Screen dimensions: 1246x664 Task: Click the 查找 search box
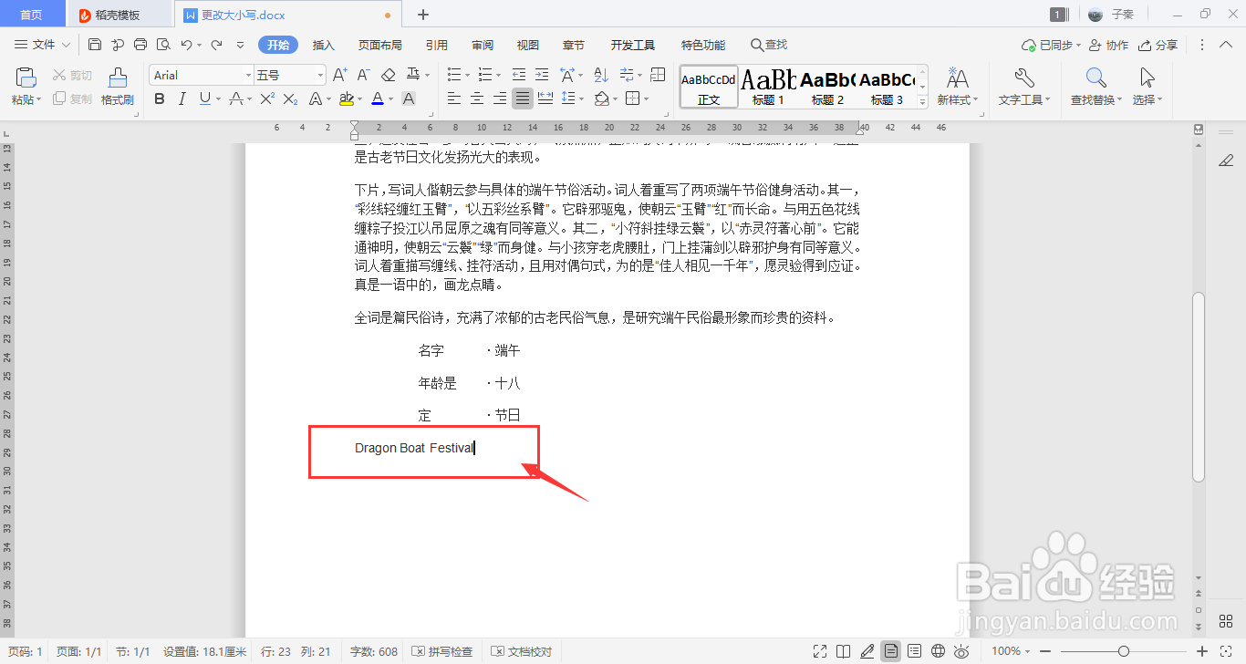769,45
